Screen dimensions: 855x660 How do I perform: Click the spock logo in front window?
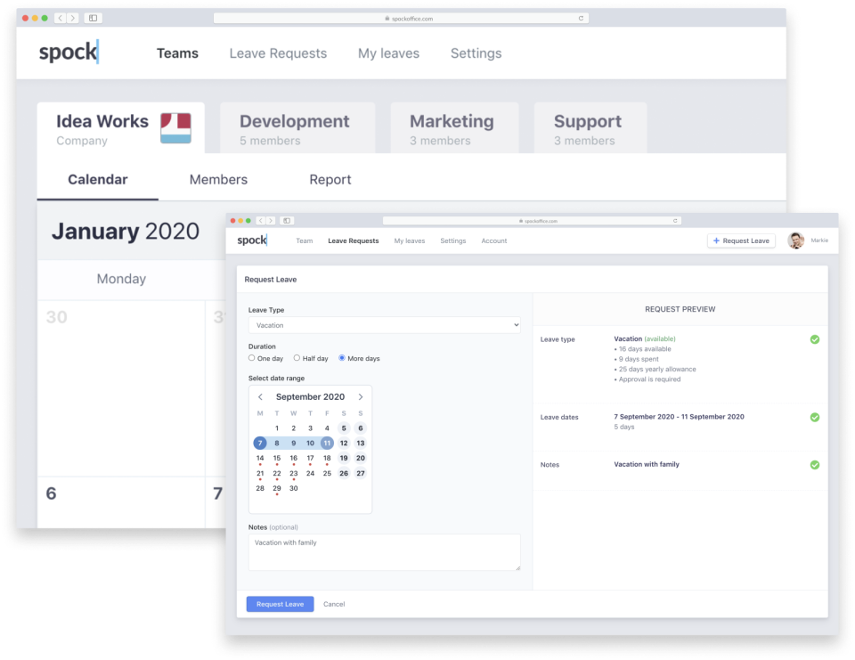tap(252, 240)
